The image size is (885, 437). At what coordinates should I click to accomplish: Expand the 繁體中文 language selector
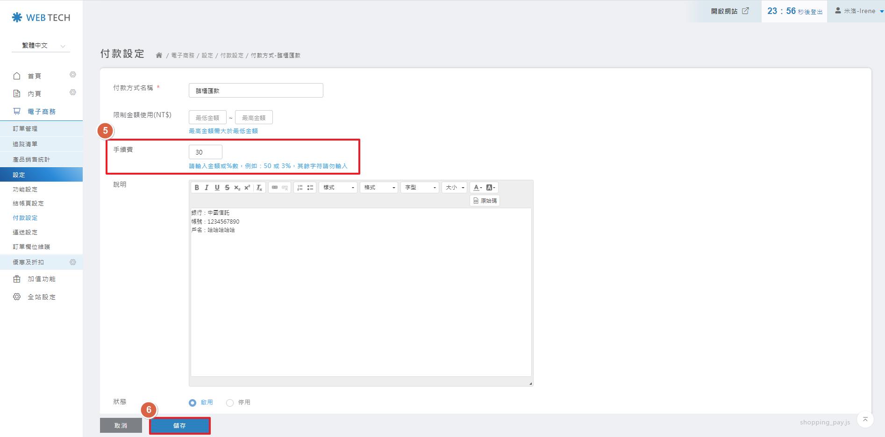(x=41, y=46)
